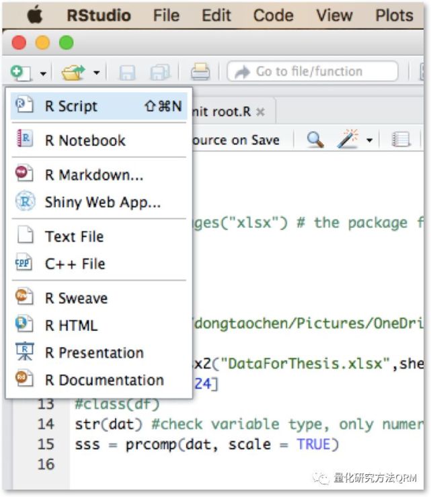Viewport: 431px width, 497px height.
Task: Click the Save All documents icon
Action: coord(160,72)
